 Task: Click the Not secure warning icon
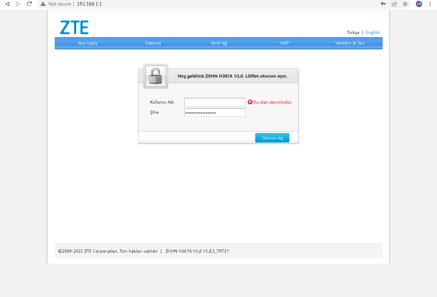click(x=43, y=4)
